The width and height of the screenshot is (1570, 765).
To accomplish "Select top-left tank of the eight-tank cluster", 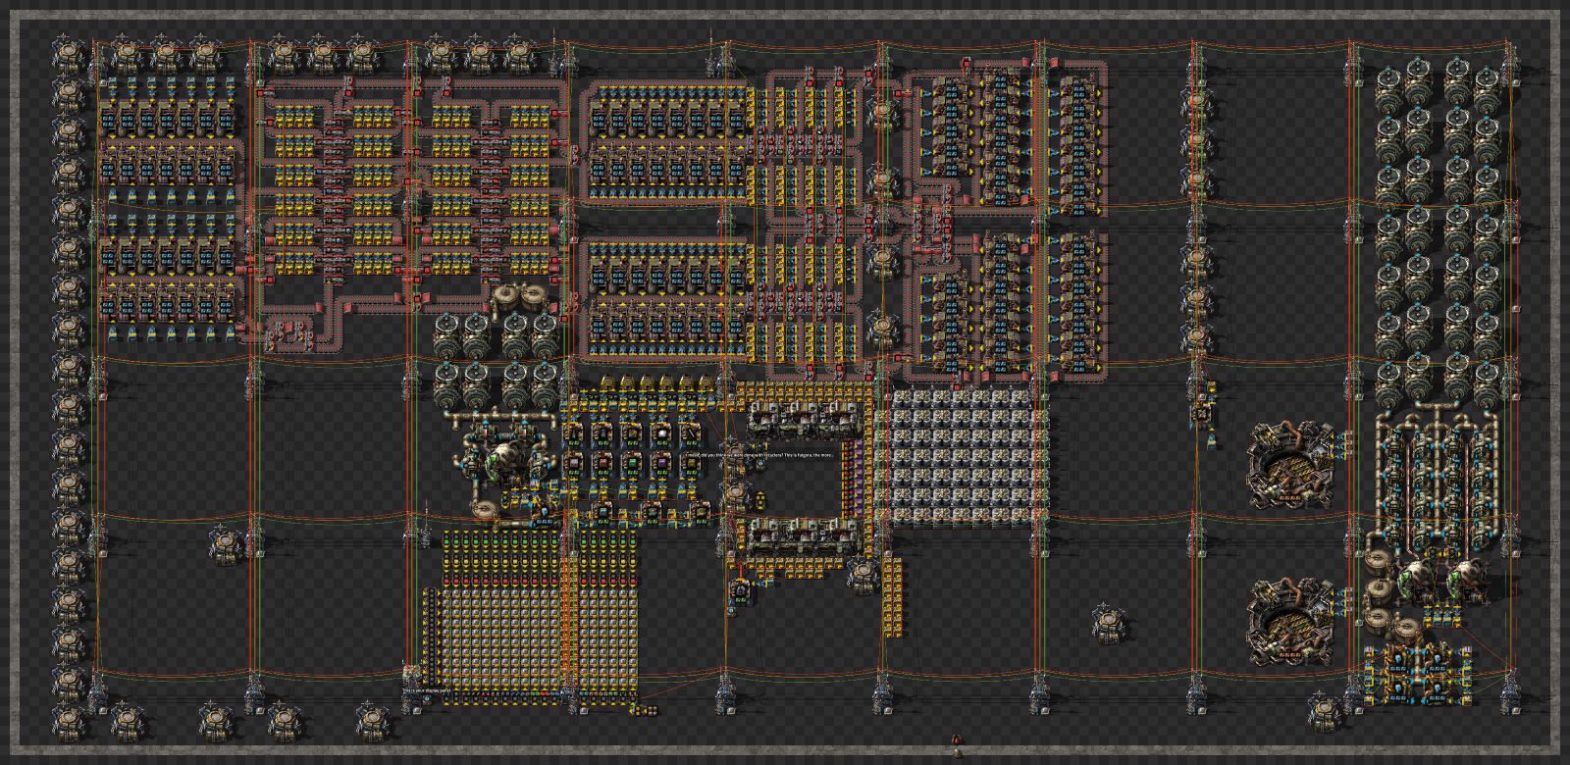I will pos(447,336).
